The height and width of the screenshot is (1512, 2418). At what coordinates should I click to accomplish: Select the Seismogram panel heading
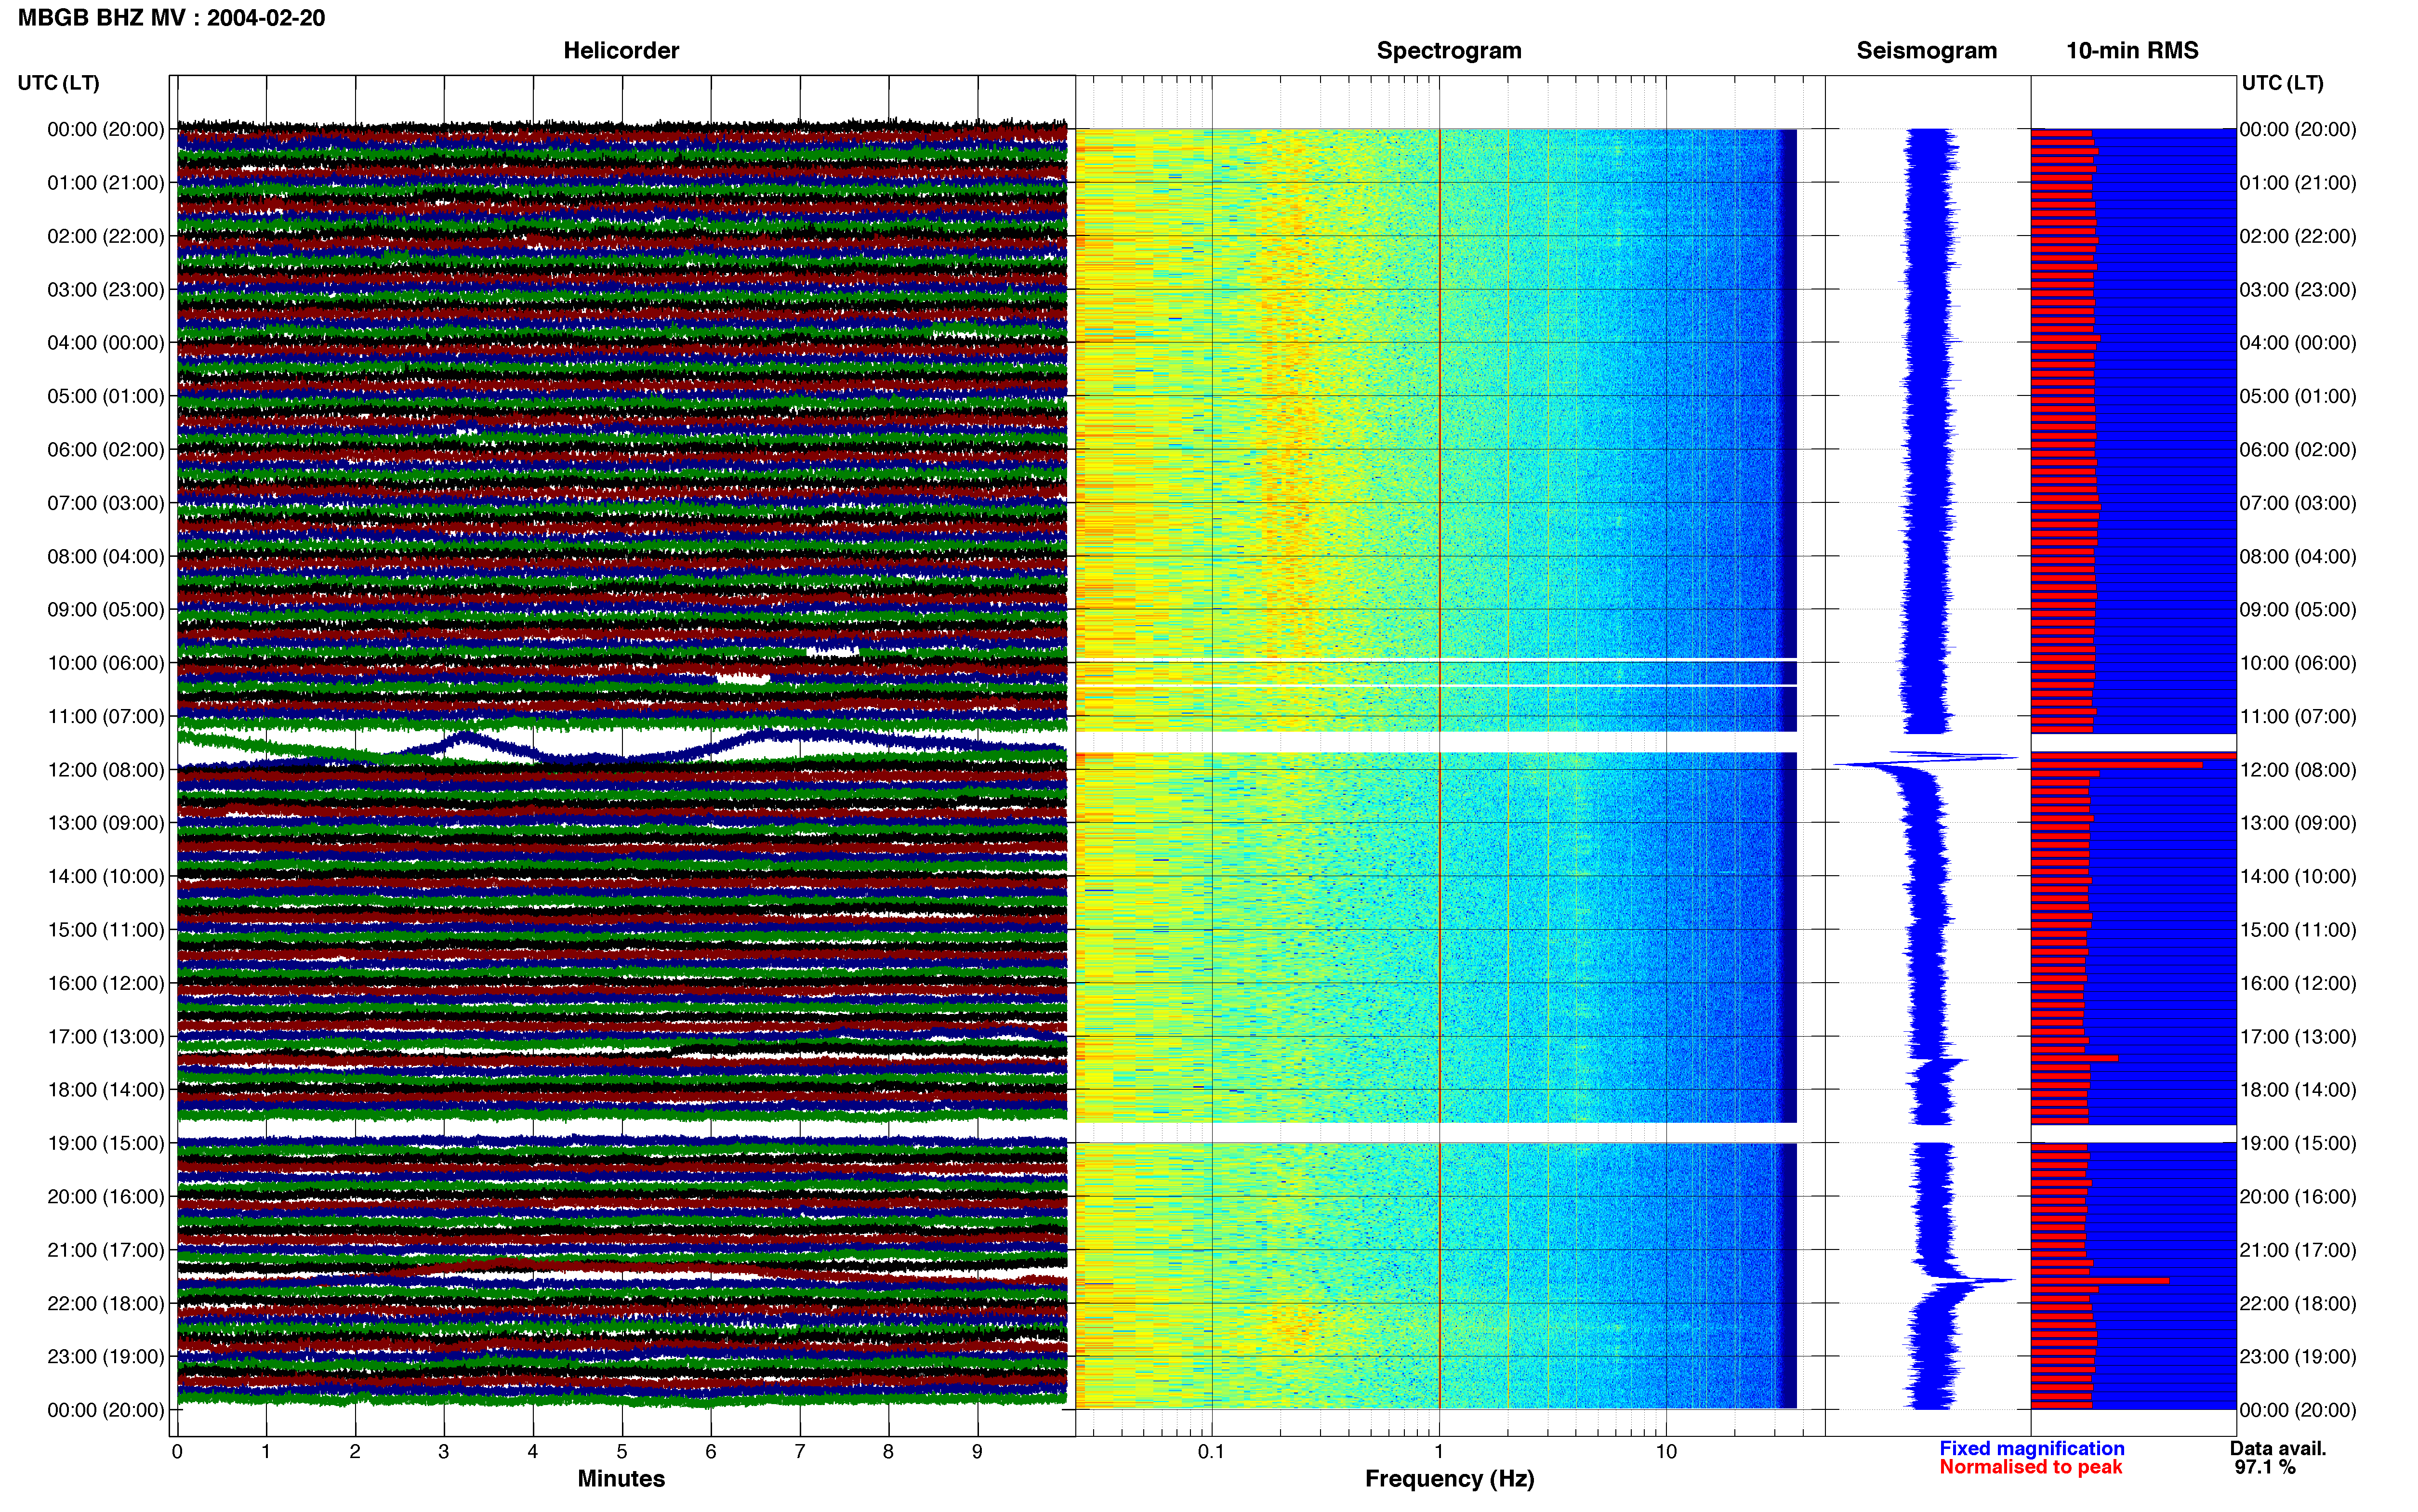click(1926, 51)
